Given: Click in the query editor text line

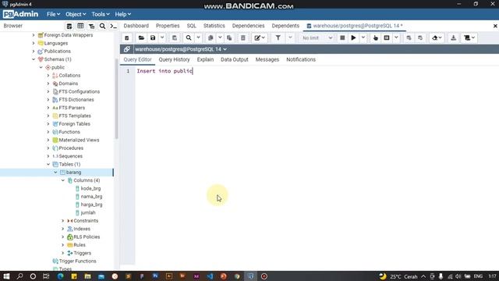Looking at the screenshot, I should (317, 71).
